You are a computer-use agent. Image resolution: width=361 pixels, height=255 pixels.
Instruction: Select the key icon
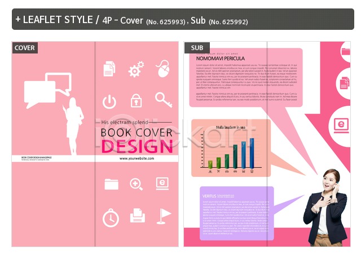163,100
